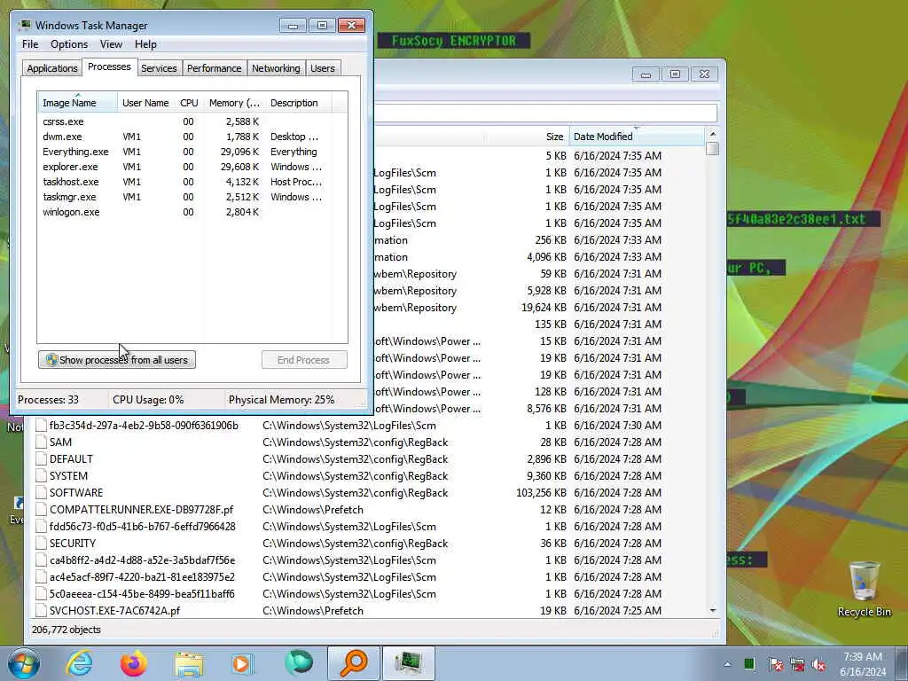Screen dimensions: 908x681
Task: Click Everything scrollbar up arrow
Action: [713, 134]
